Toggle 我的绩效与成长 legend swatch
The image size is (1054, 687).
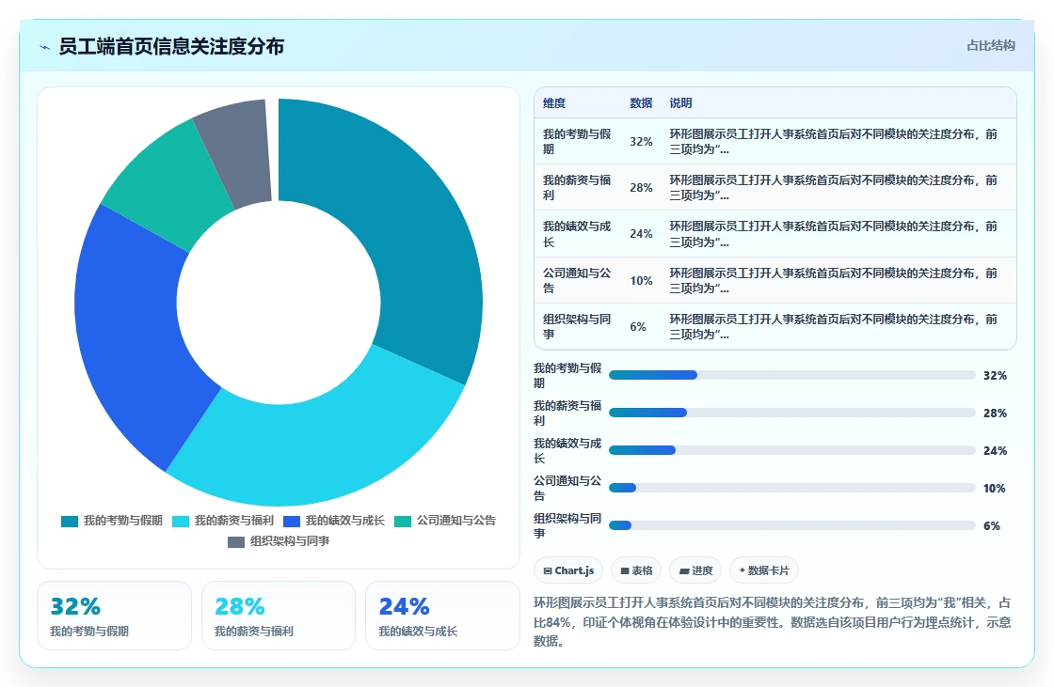tap(292, 522)
